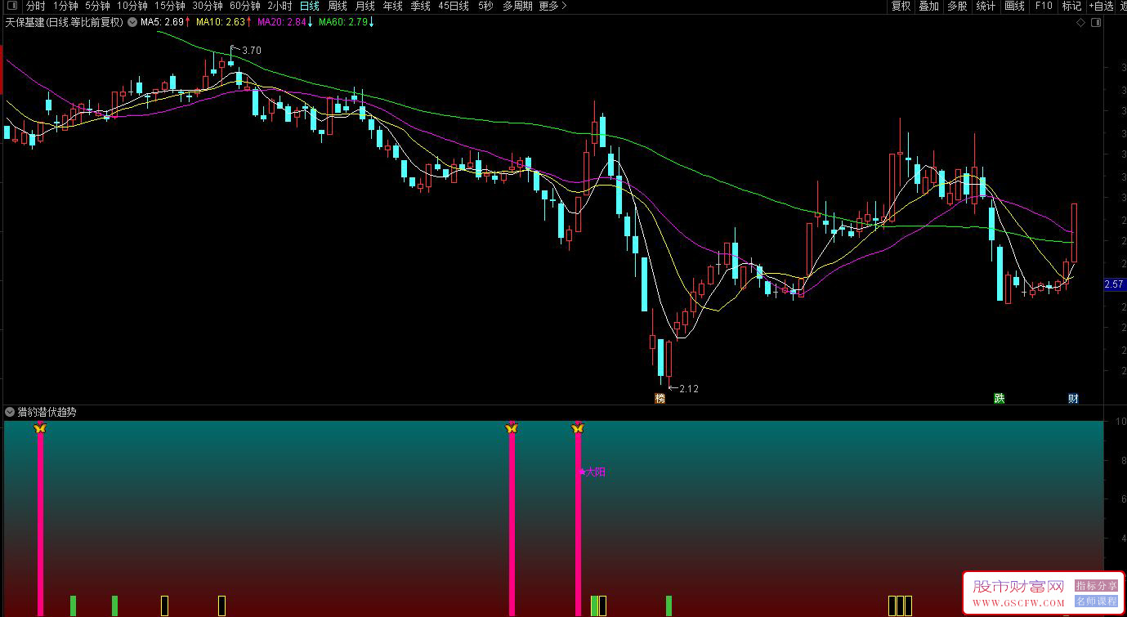Open the 画线 drawing tools

point(1014,6)
